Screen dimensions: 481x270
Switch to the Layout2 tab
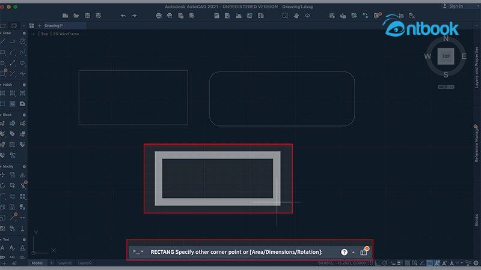85,263
